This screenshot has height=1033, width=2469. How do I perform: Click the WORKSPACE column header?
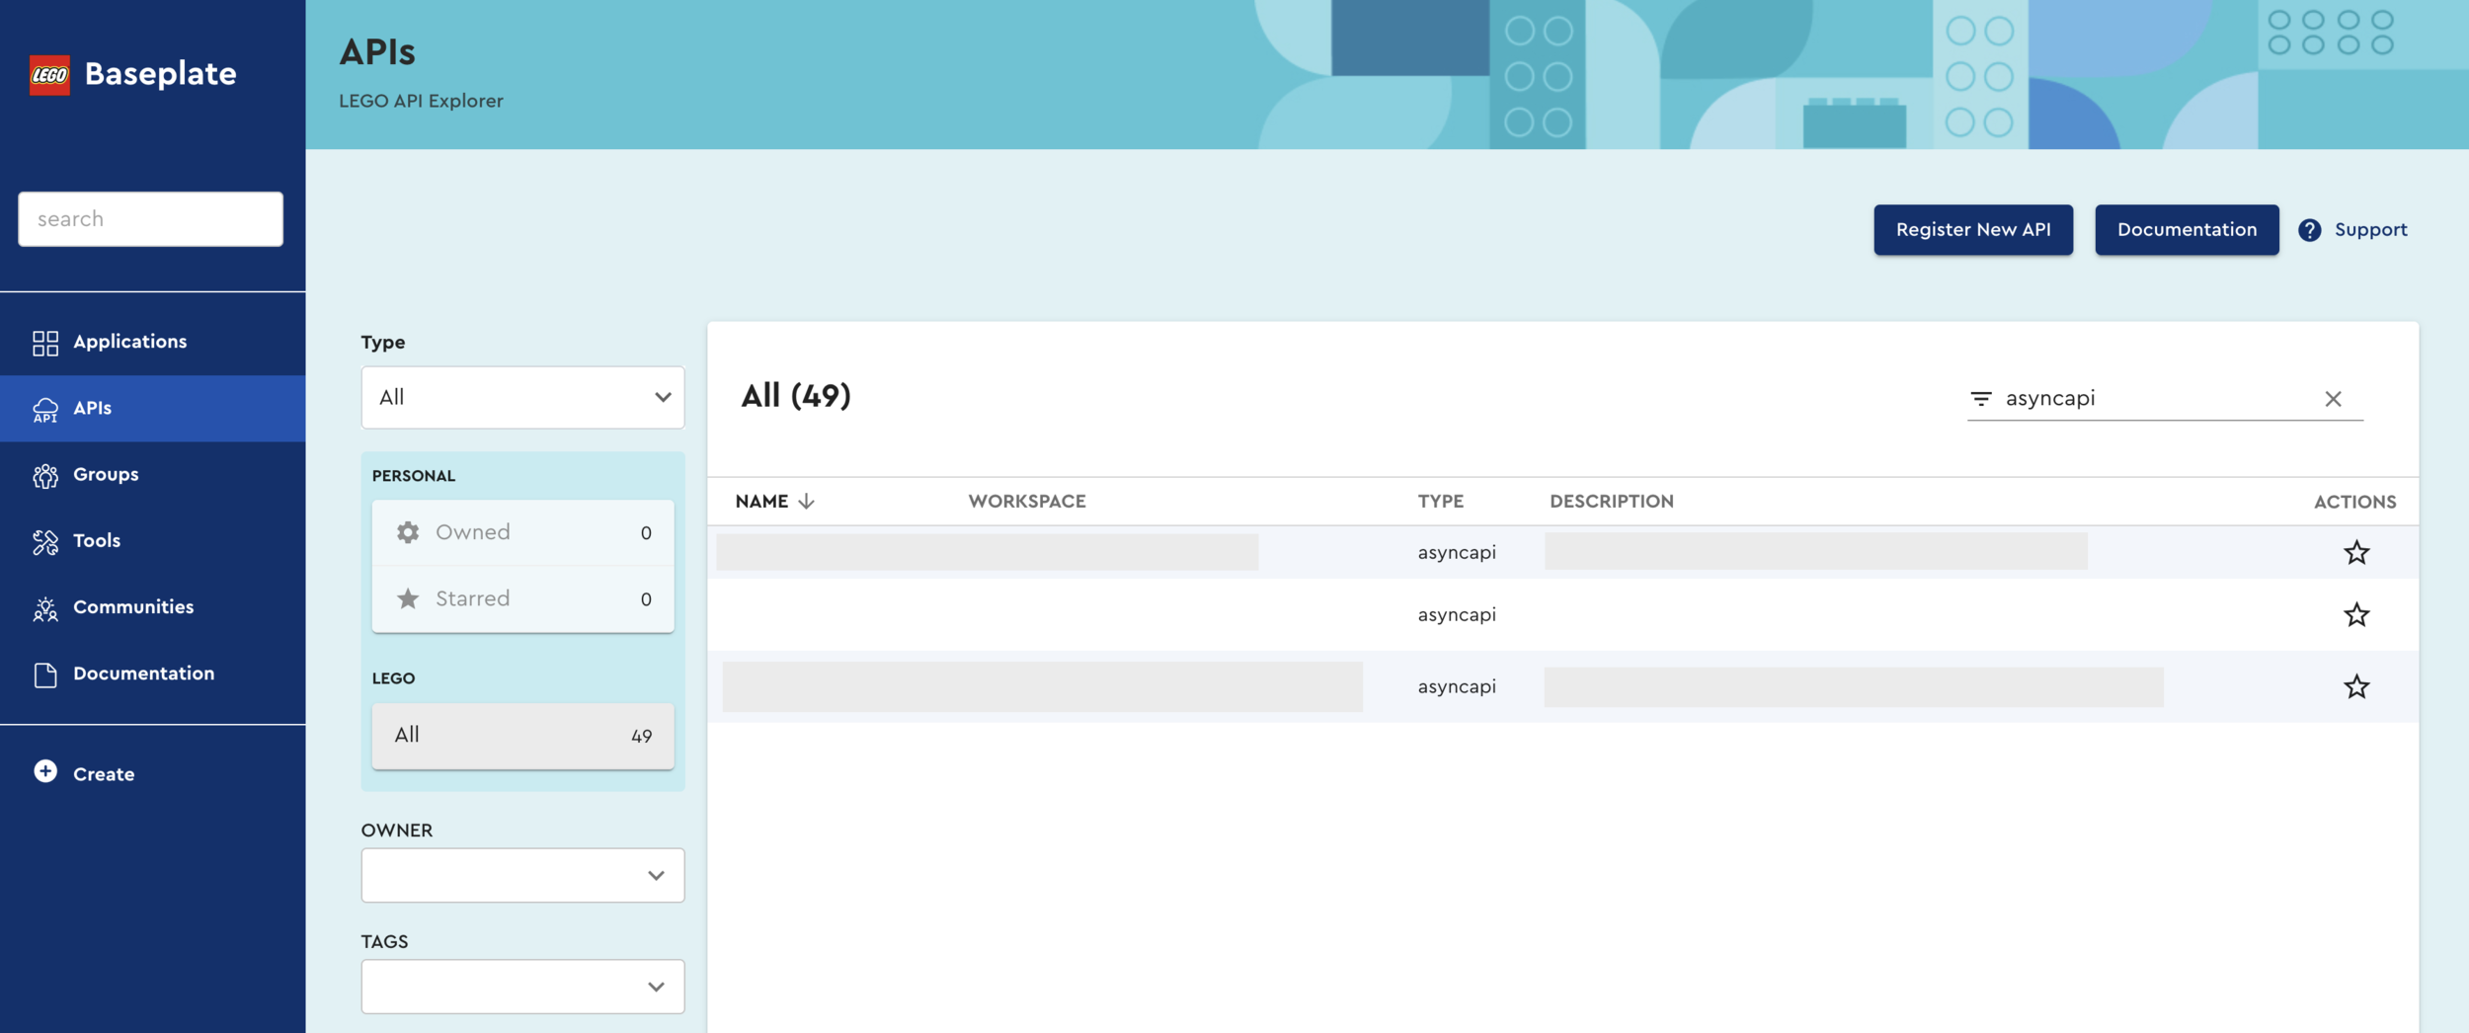pos(1026,502)
